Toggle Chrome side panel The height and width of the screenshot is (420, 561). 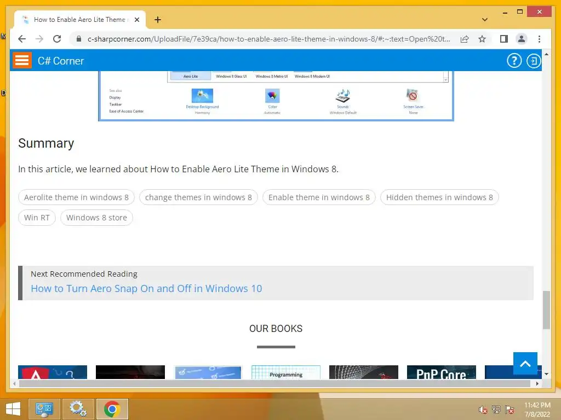pyautogui.click(x=504, y=39)
